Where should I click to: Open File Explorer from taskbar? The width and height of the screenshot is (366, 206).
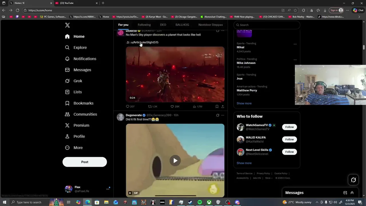tap(106, 202)
